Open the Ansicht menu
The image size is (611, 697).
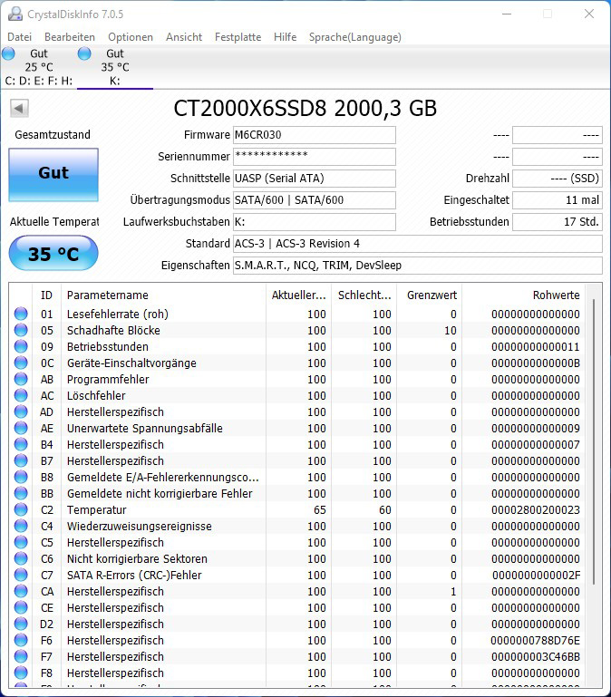tap(184, 37)
